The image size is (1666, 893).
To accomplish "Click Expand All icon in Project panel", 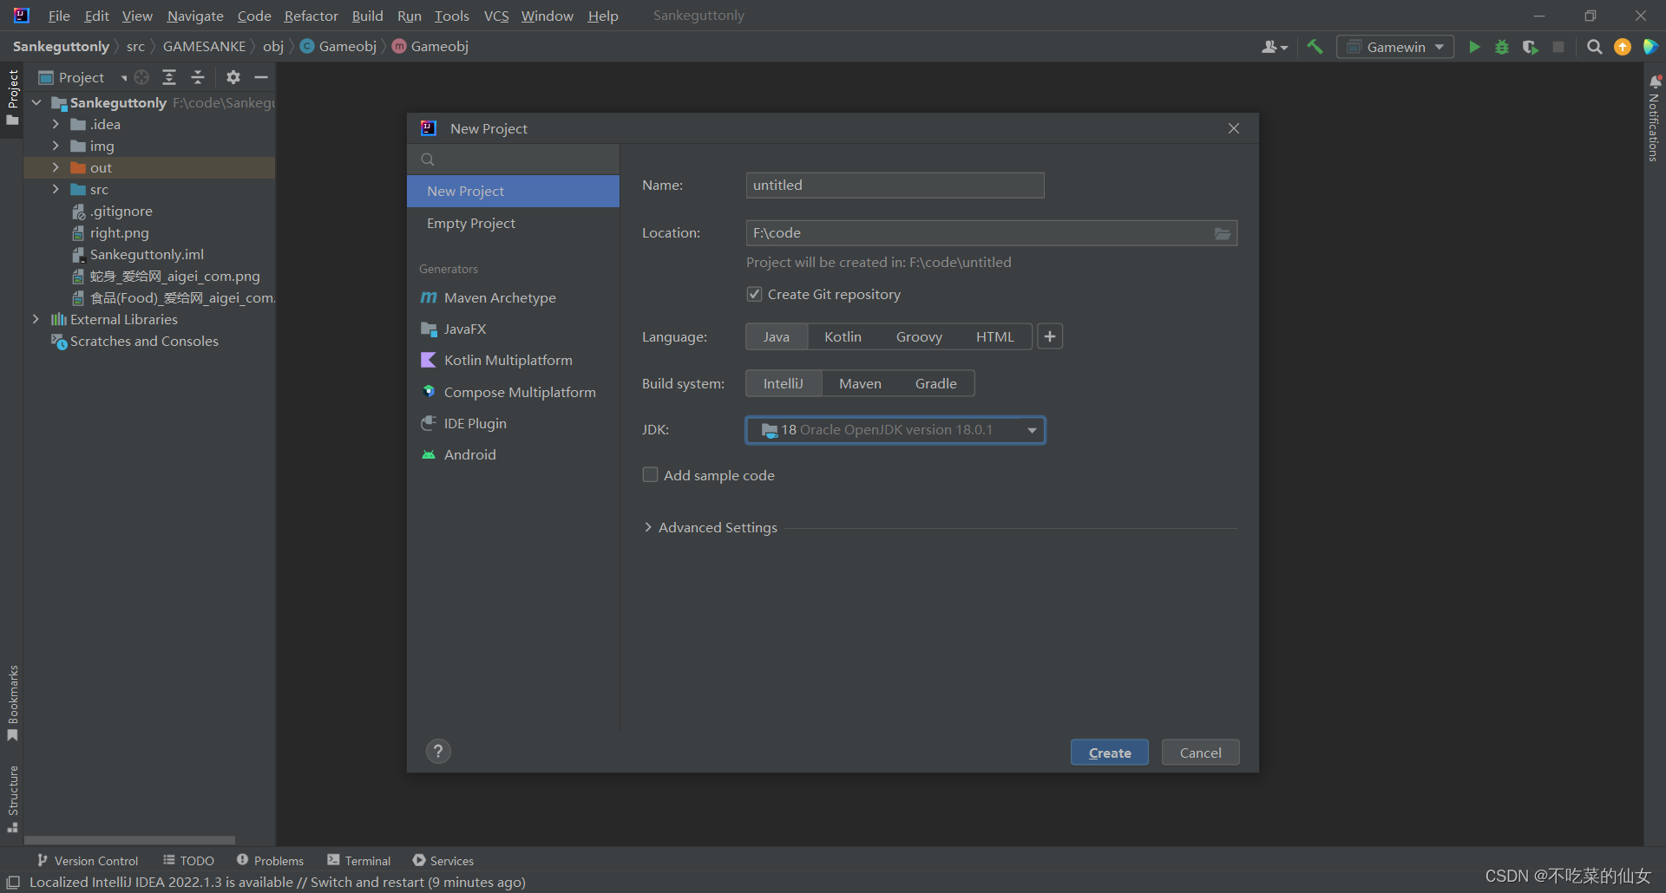I will [169, 77].
